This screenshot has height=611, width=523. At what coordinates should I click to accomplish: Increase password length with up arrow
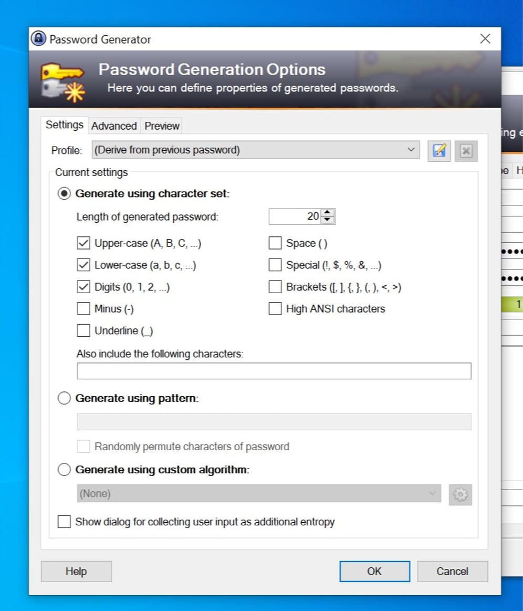(328, 213)
